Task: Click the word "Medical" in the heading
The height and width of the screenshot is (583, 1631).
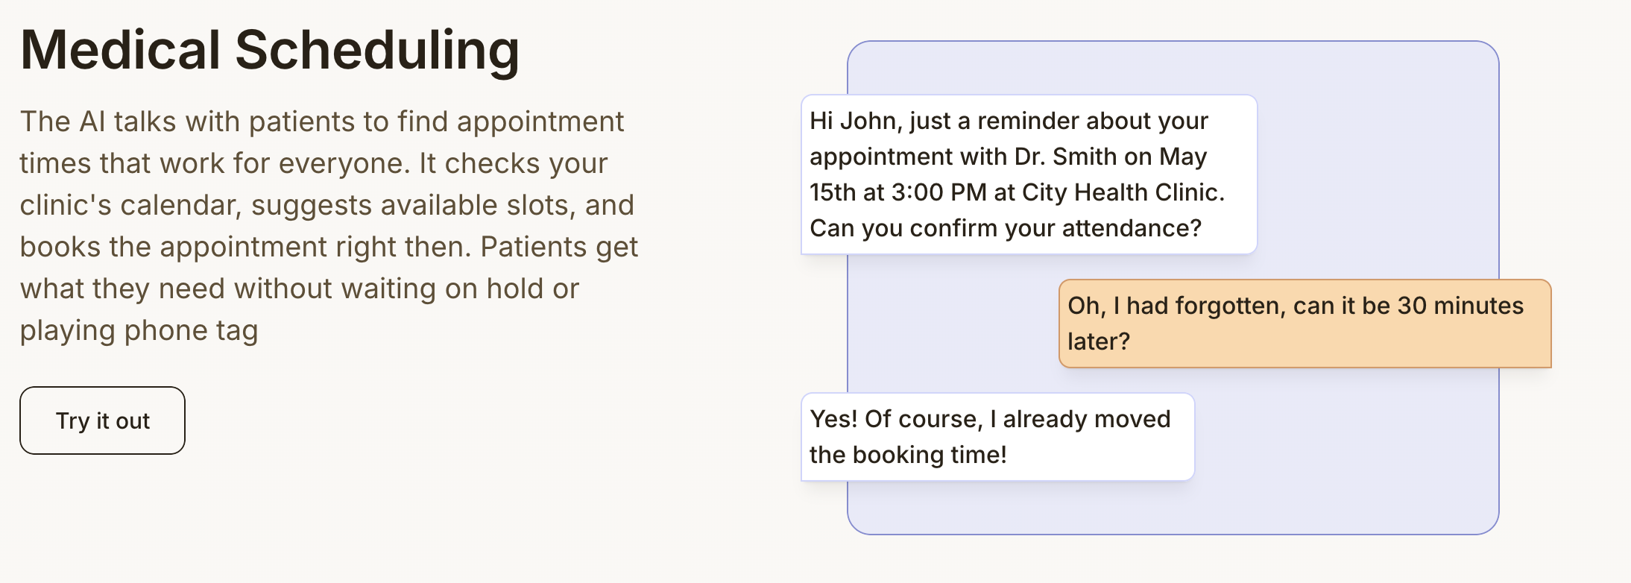Action: pyautogui.click(x=120, y=51)
